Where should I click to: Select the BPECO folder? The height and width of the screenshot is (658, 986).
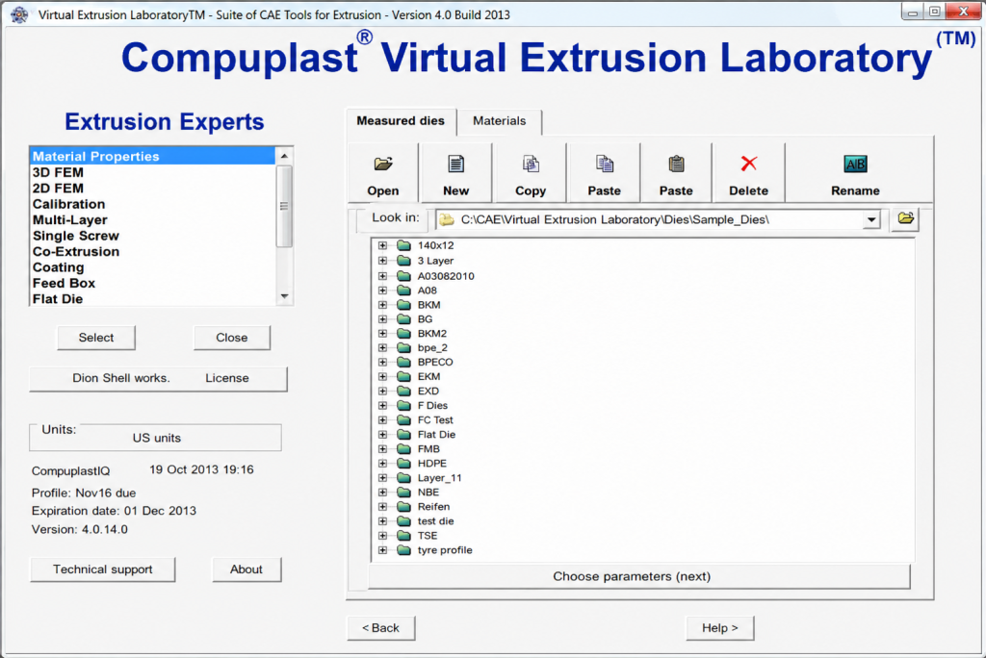(435, 363)
